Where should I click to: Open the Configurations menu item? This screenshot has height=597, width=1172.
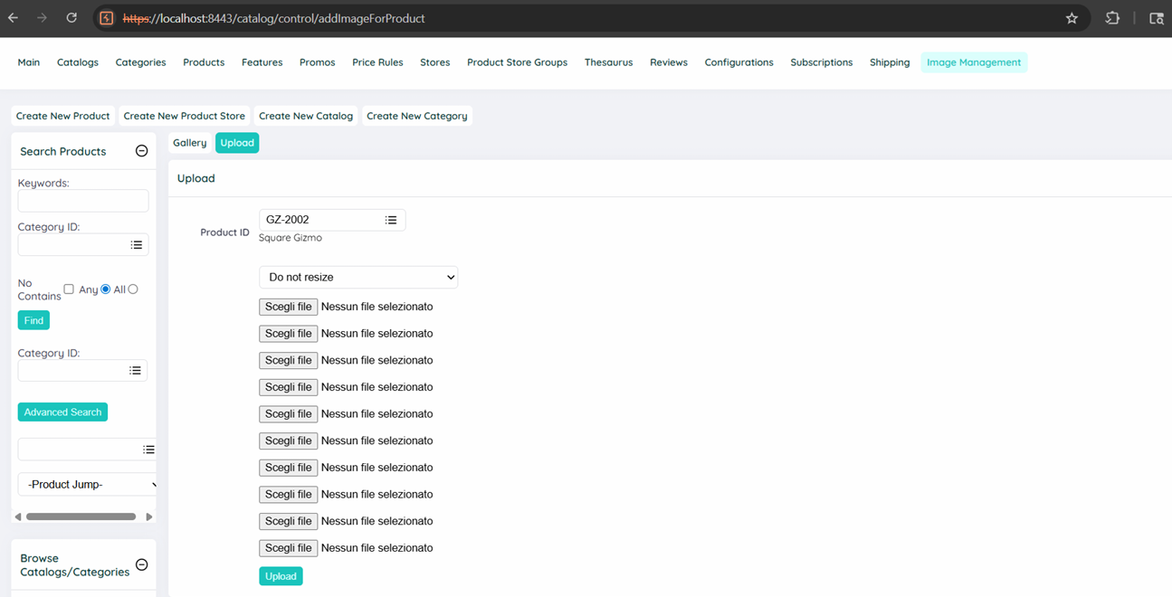pyautogui.click(x=738, y=62)
